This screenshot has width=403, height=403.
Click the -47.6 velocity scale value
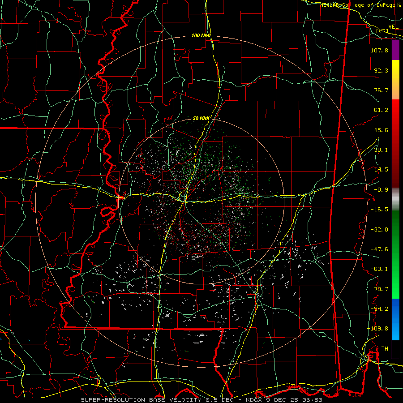coord(379,249)
